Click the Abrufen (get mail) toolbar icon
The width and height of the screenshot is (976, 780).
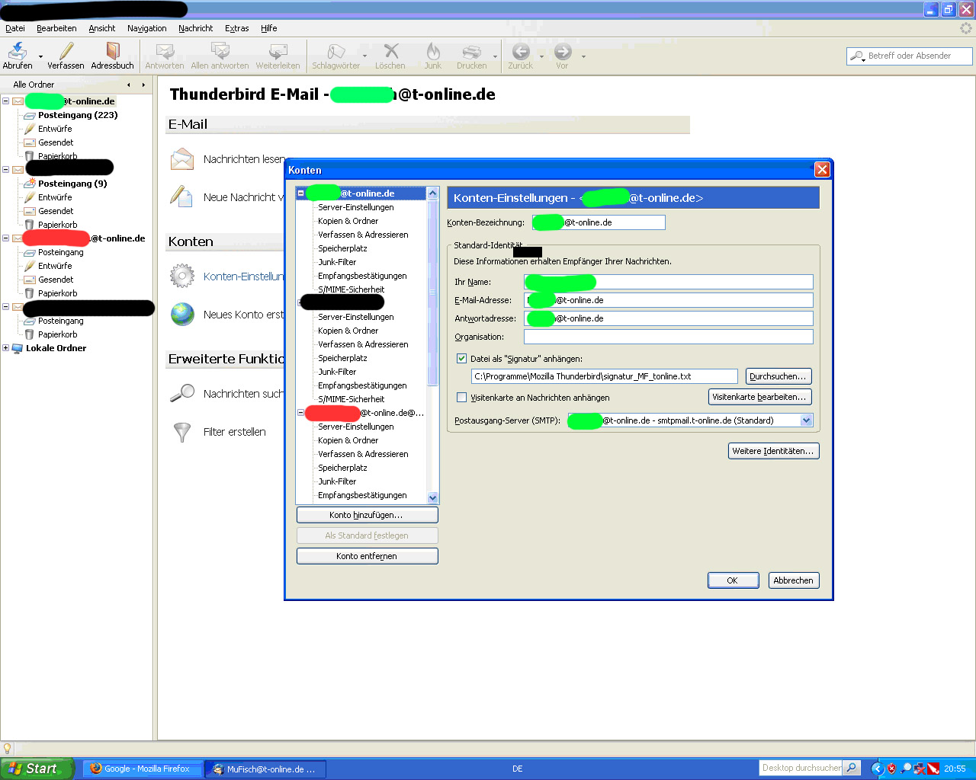(x=17, y=51)
